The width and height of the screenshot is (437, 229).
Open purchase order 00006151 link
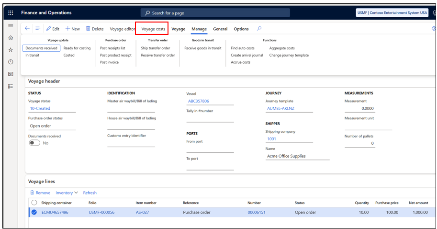pos(257,212)
